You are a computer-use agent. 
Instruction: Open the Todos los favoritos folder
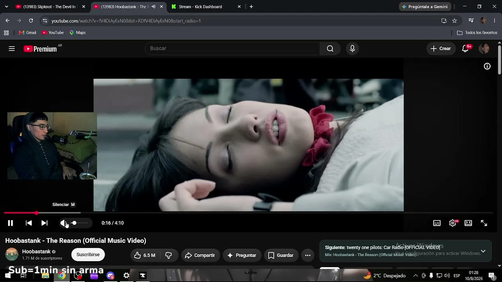click(x=477, y=33)
